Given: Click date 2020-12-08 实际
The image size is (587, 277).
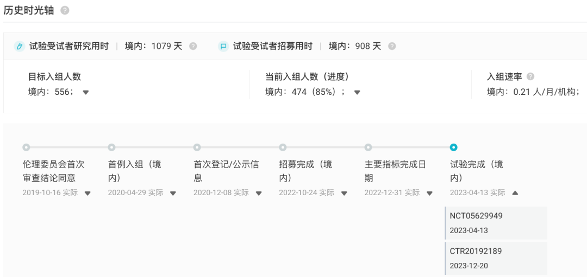Looking at the screenshot, I should pos(221,193).
